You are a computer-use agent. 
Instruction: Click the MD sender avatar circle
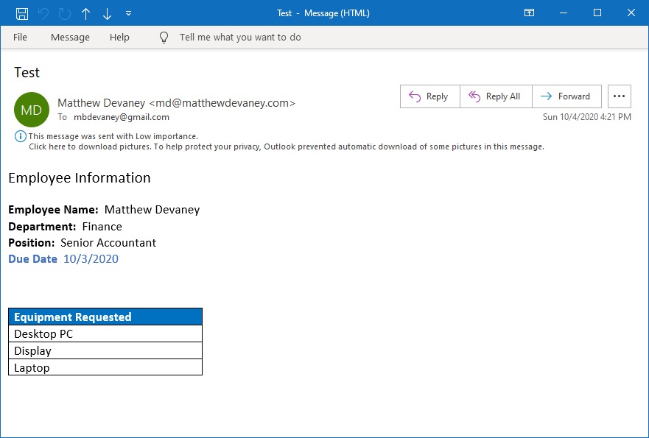tap(31, 110)
